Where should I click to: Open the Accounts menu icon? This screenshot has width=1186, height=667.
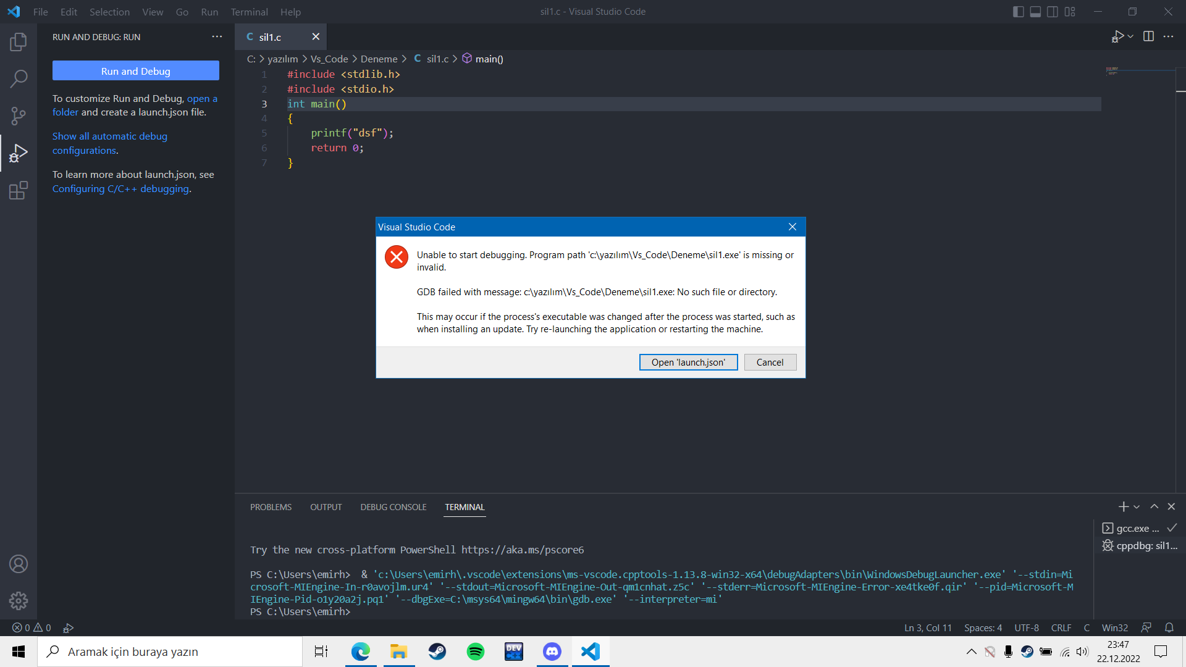pyautogui.click(x=19, y=564)
